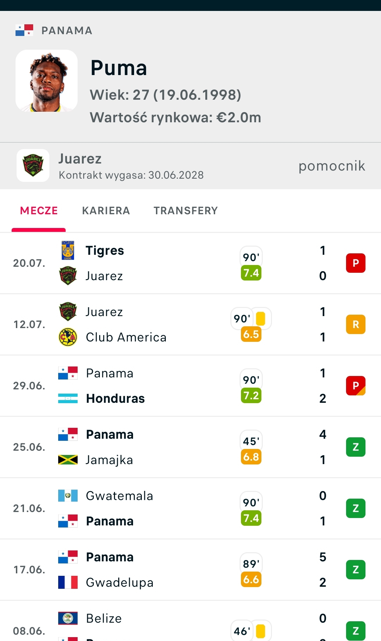Viewport: 381px width, 641px height.
Task: Open the Transfery tab
Action: pyautogui.click(x=186, y=211)
